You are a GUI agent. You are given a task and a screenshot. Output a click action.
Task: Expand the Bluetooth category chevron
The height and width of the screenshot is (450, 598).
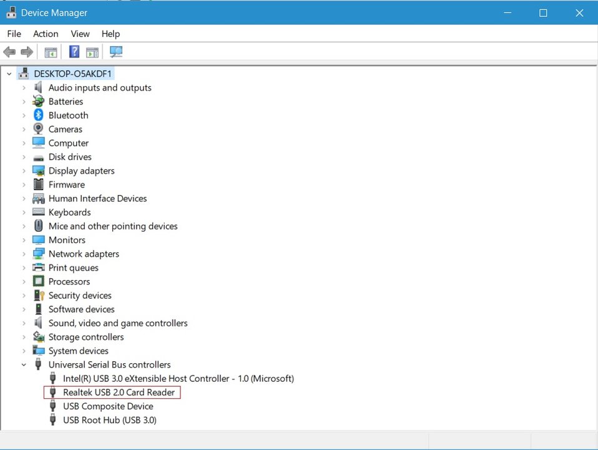tap(24, 116)
